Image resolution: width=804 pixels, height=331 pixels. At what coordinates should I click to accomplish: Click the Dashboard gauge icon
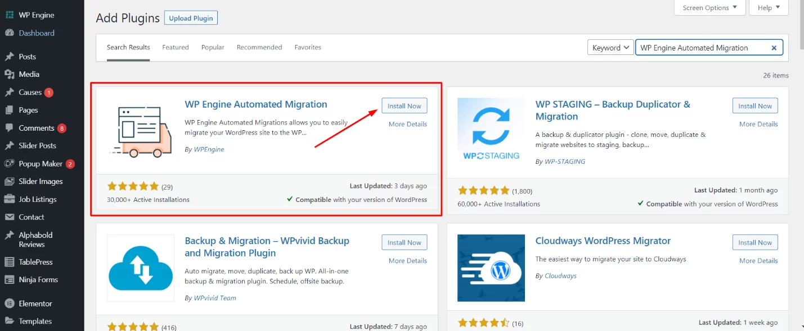pyautogui.click(x=10, y=33)
